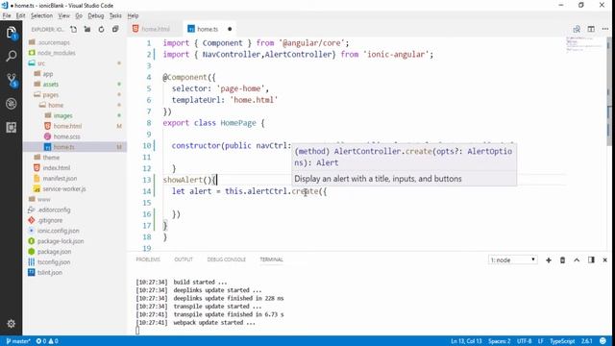Screen dimensions: 615x346
Task: Click Spaces: 2 indentation in status bar
Action: coord(500,341)
